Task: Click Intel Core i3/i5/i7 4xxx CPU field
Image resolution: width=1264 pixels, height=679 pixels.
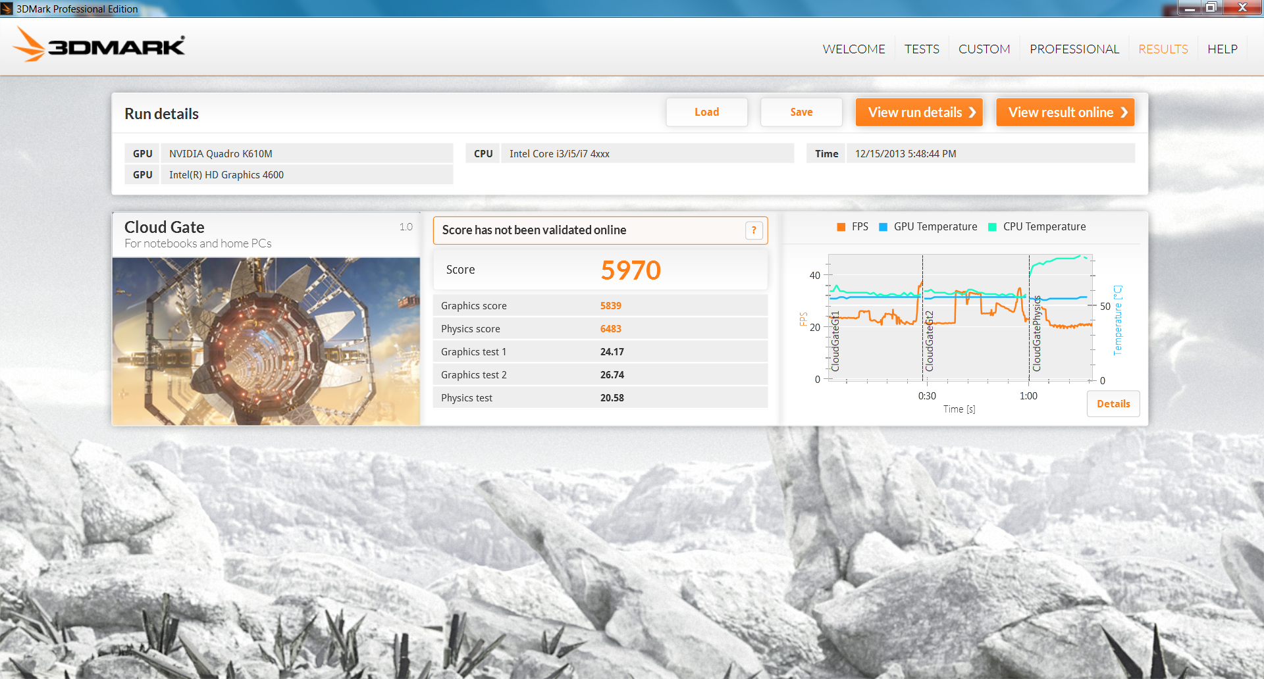Action: tap(647, 154)
